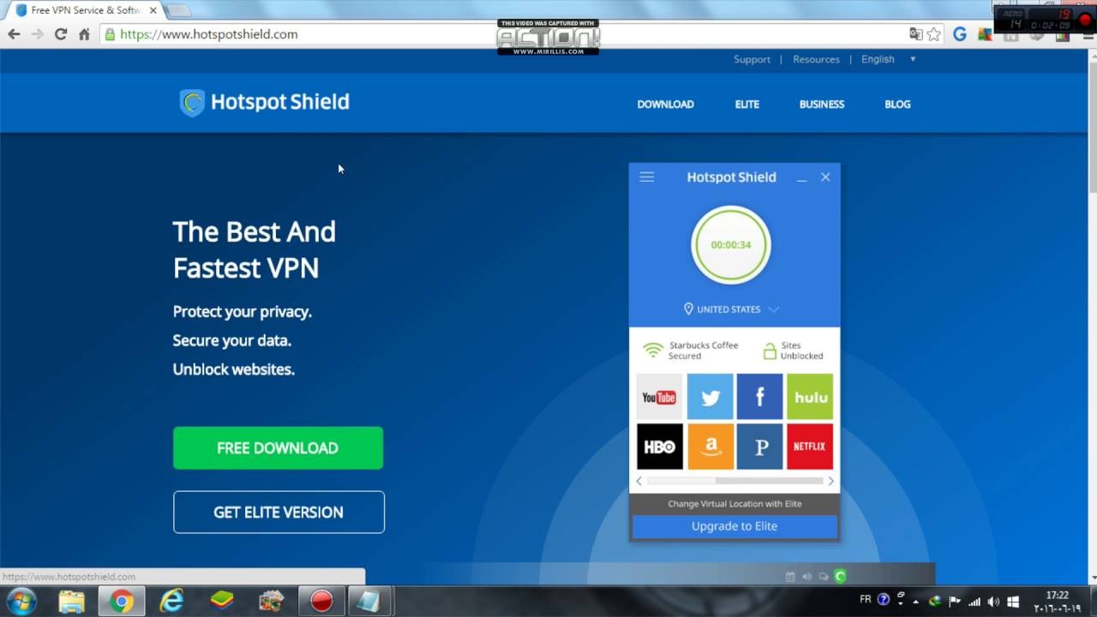
Task: Expand the United States location dropdown
Action: pyautogui.click(x=731, y=309)
